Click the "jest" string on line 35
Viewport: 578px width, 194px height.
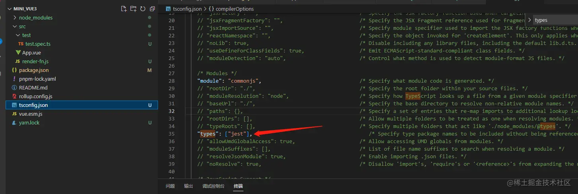237,134
